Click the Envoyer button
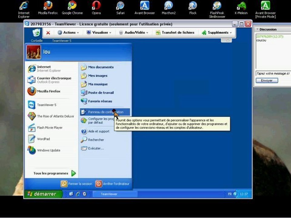291x218 pixels. coord(267,81)
